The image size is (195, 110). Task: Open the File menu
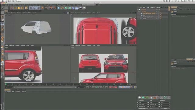[2, 5]
